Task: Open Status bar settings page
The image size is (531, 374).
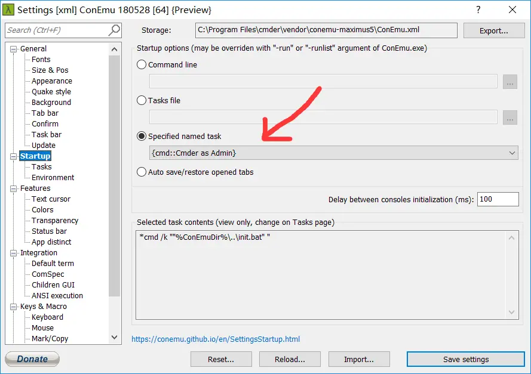Action: tap(49, 231)
